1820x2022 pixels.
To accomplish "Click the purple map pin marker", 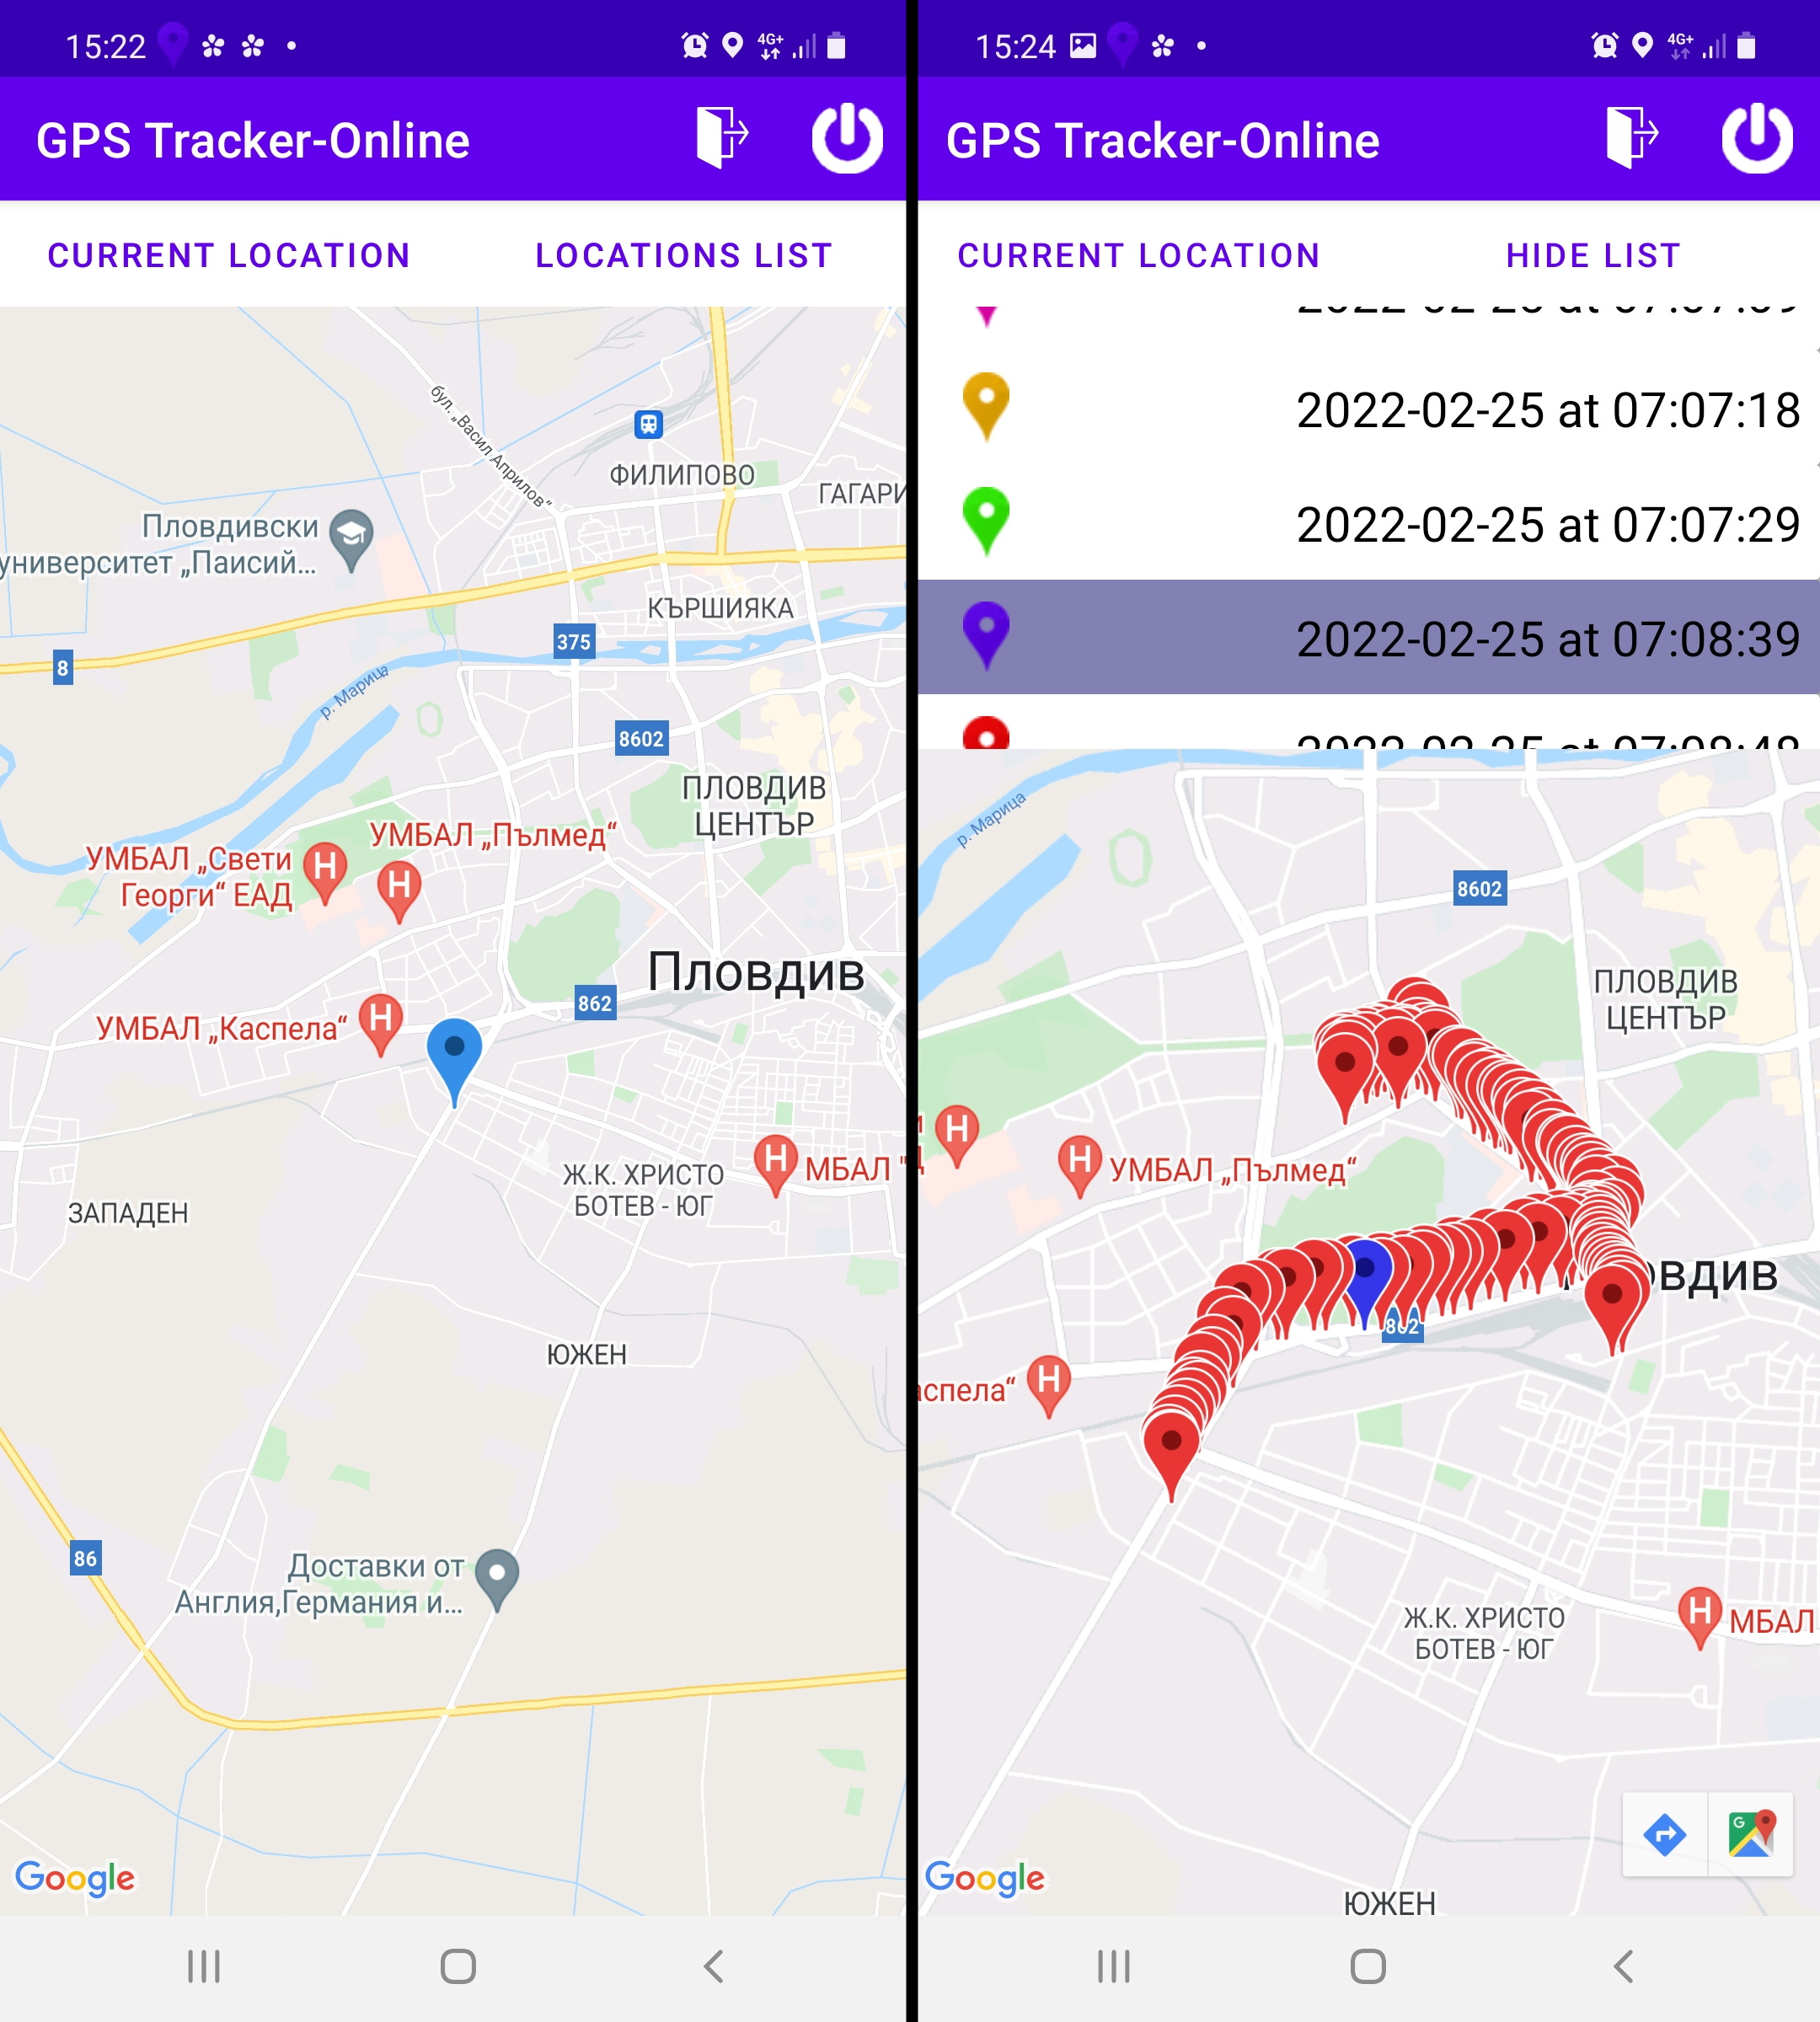I will (988, 629).
